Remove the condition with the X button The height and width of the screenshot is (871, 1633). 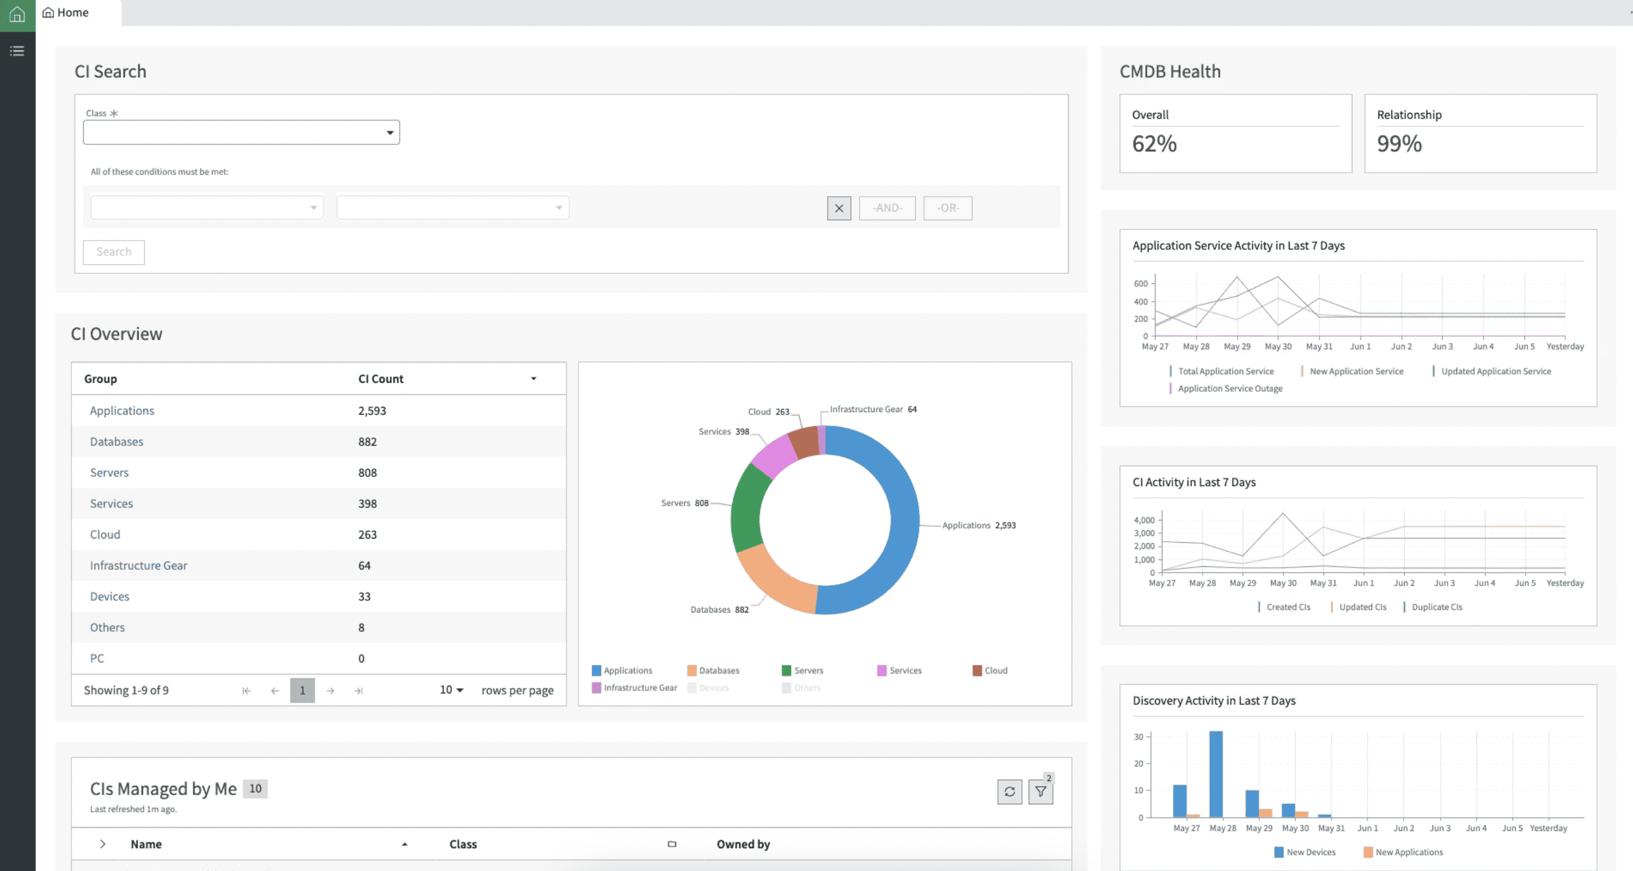[x=839, y=208]
